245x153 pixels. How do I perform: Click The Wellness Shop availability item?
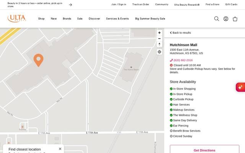point(183,115)
